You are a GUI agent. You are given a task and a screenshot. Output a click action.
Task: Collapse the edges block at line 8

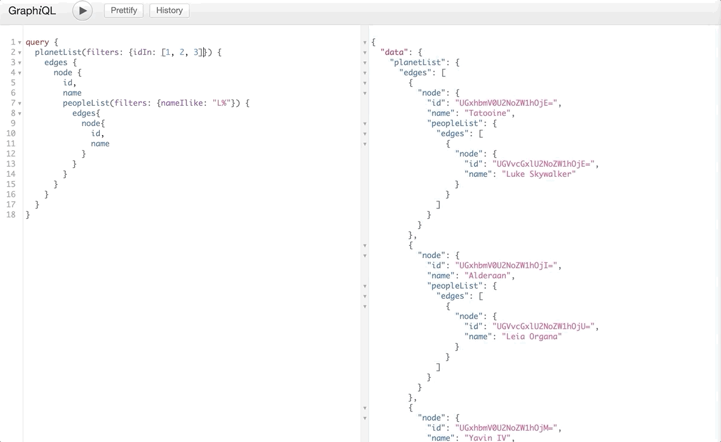20,113
